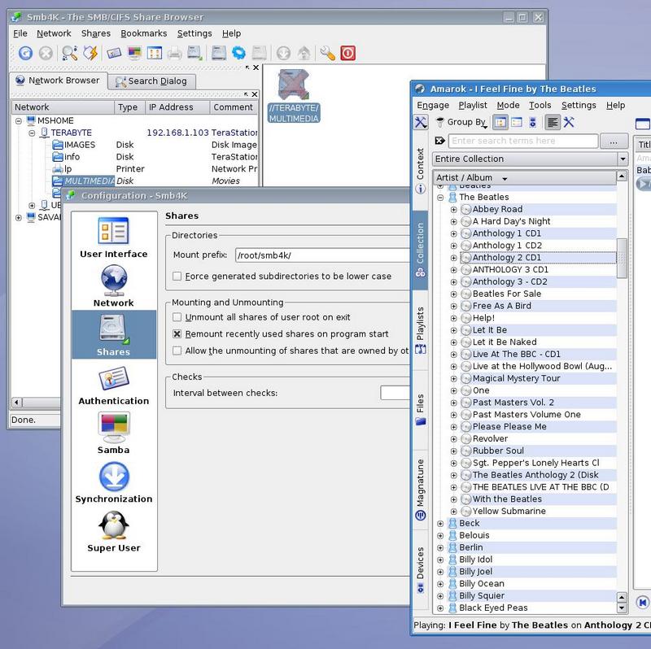Open the Tools menu in Amarok
Viewport: 651px width, 649px height.
(540, 106)
